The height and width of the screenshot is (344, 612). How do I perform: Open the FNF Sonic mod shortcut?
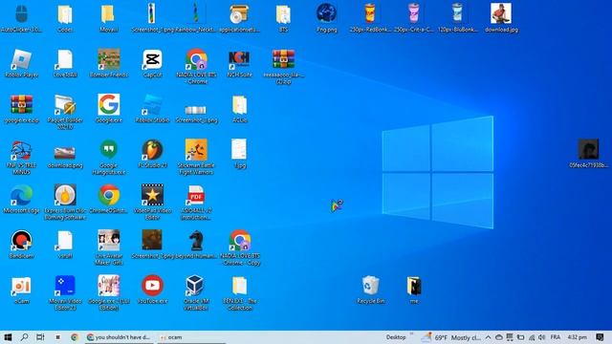(21, 157)
